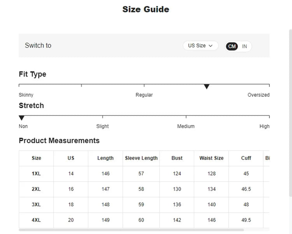Open the US Size dropdown
The width and height of the screenshot is (292, 234).
pos(200,46)
